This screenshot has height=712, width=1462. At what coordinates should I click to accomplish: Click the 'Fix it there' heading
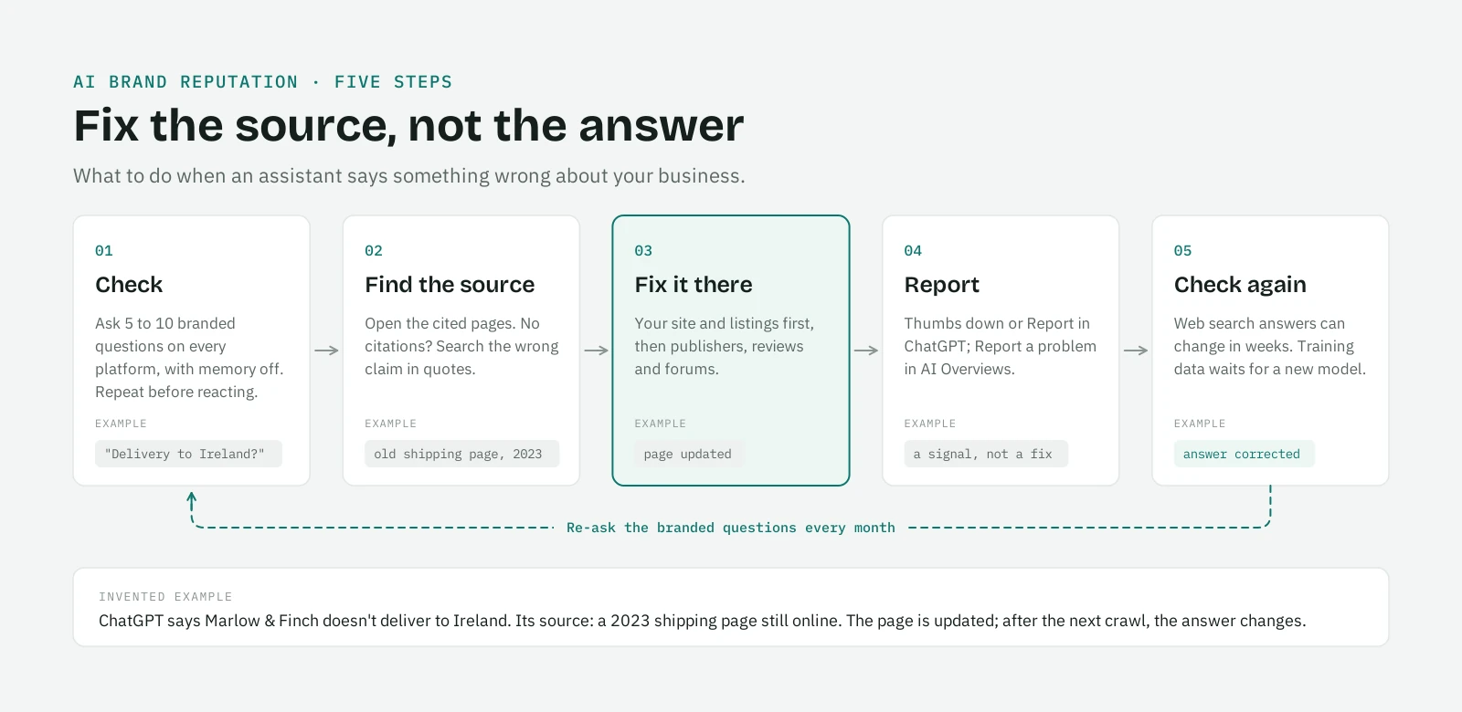(x=694, y=285)
